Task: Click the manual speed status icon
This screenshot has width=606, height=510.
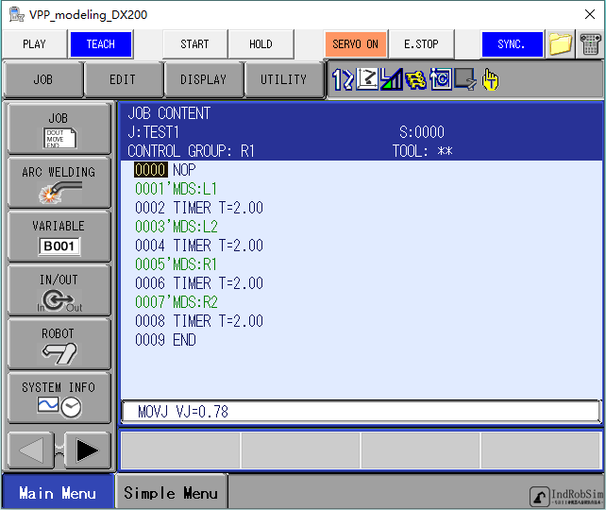Action: [392, 79]
